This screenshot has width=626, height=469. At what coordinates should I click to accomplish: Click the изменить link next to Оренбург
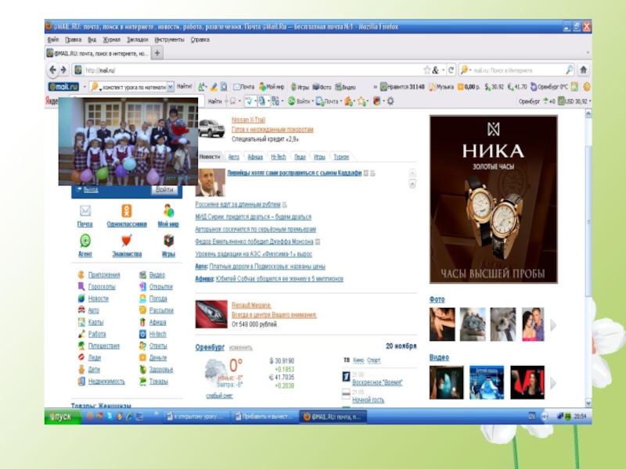click(x=241, y=348)
